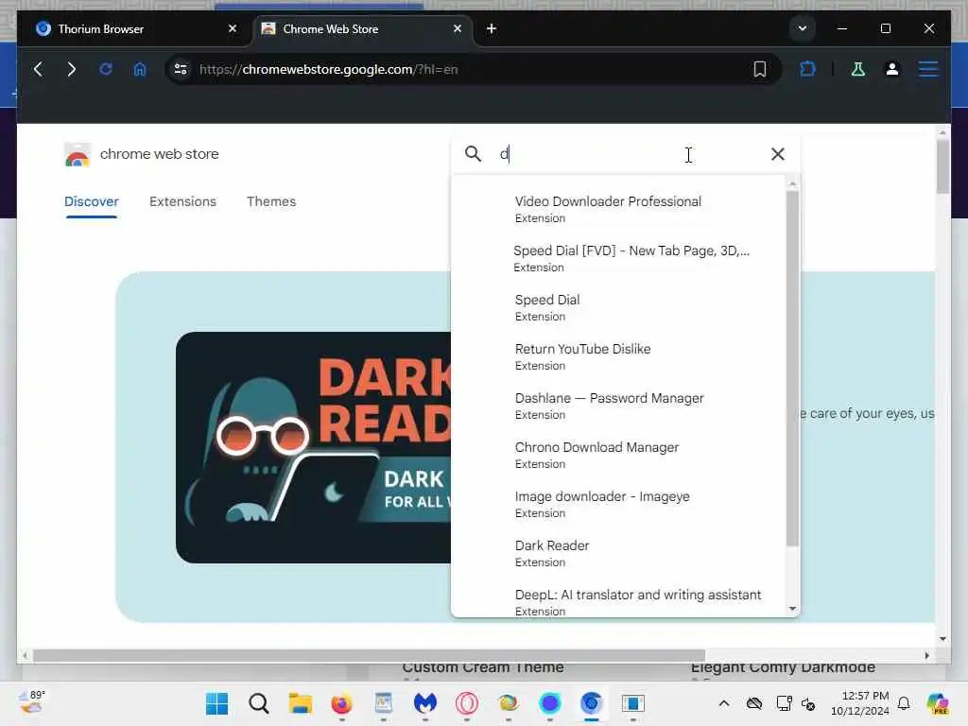Screen dimensions: 968x726
Task: Choose Speed Dial [FVD] suggestion
Action: click(x=618, y=258)
